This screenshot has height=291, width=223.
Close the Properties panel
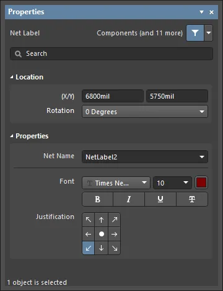click(211, 12)
